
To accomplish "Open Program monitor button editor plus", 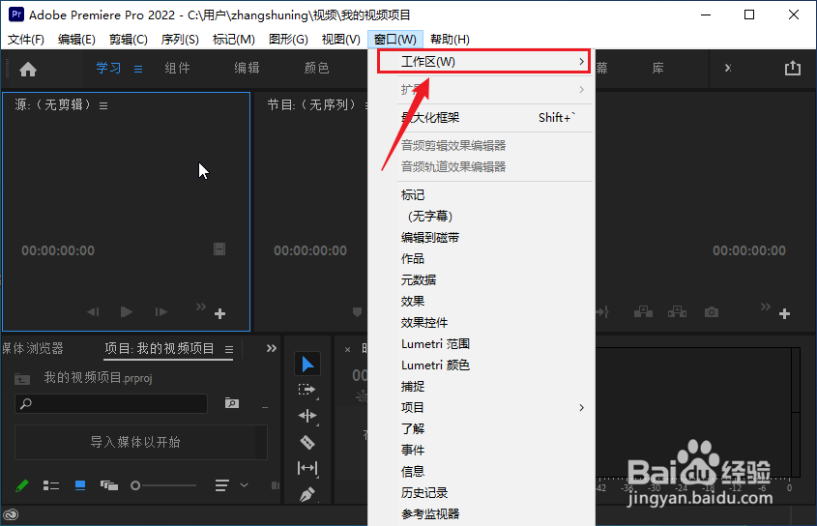I will click(784, 313).
